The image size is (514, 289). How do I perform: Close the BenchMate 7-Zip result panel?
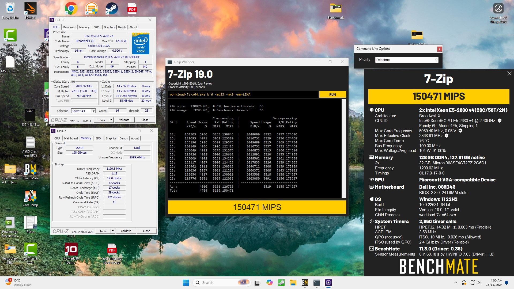[509, 73]
